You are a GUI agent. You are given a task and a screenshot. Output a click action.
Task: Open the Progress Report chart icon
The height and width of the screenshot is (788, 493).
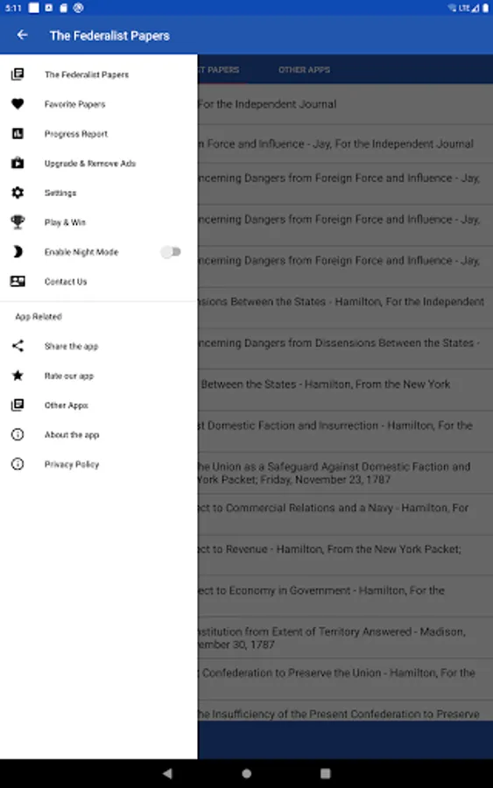[18, 134]
